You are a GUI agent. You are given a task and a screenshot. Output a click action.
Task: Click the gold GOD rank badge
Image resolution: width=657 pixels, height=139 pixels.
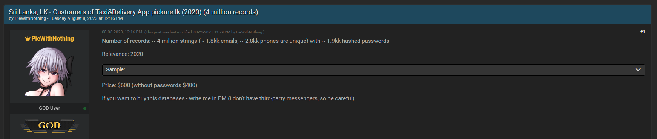pos(49,125)
